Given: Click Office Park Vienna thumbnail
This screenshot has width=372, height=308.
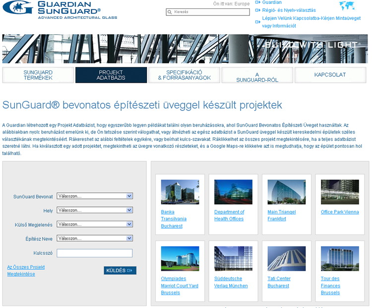Looking at the screenshot, I should 340,192.
